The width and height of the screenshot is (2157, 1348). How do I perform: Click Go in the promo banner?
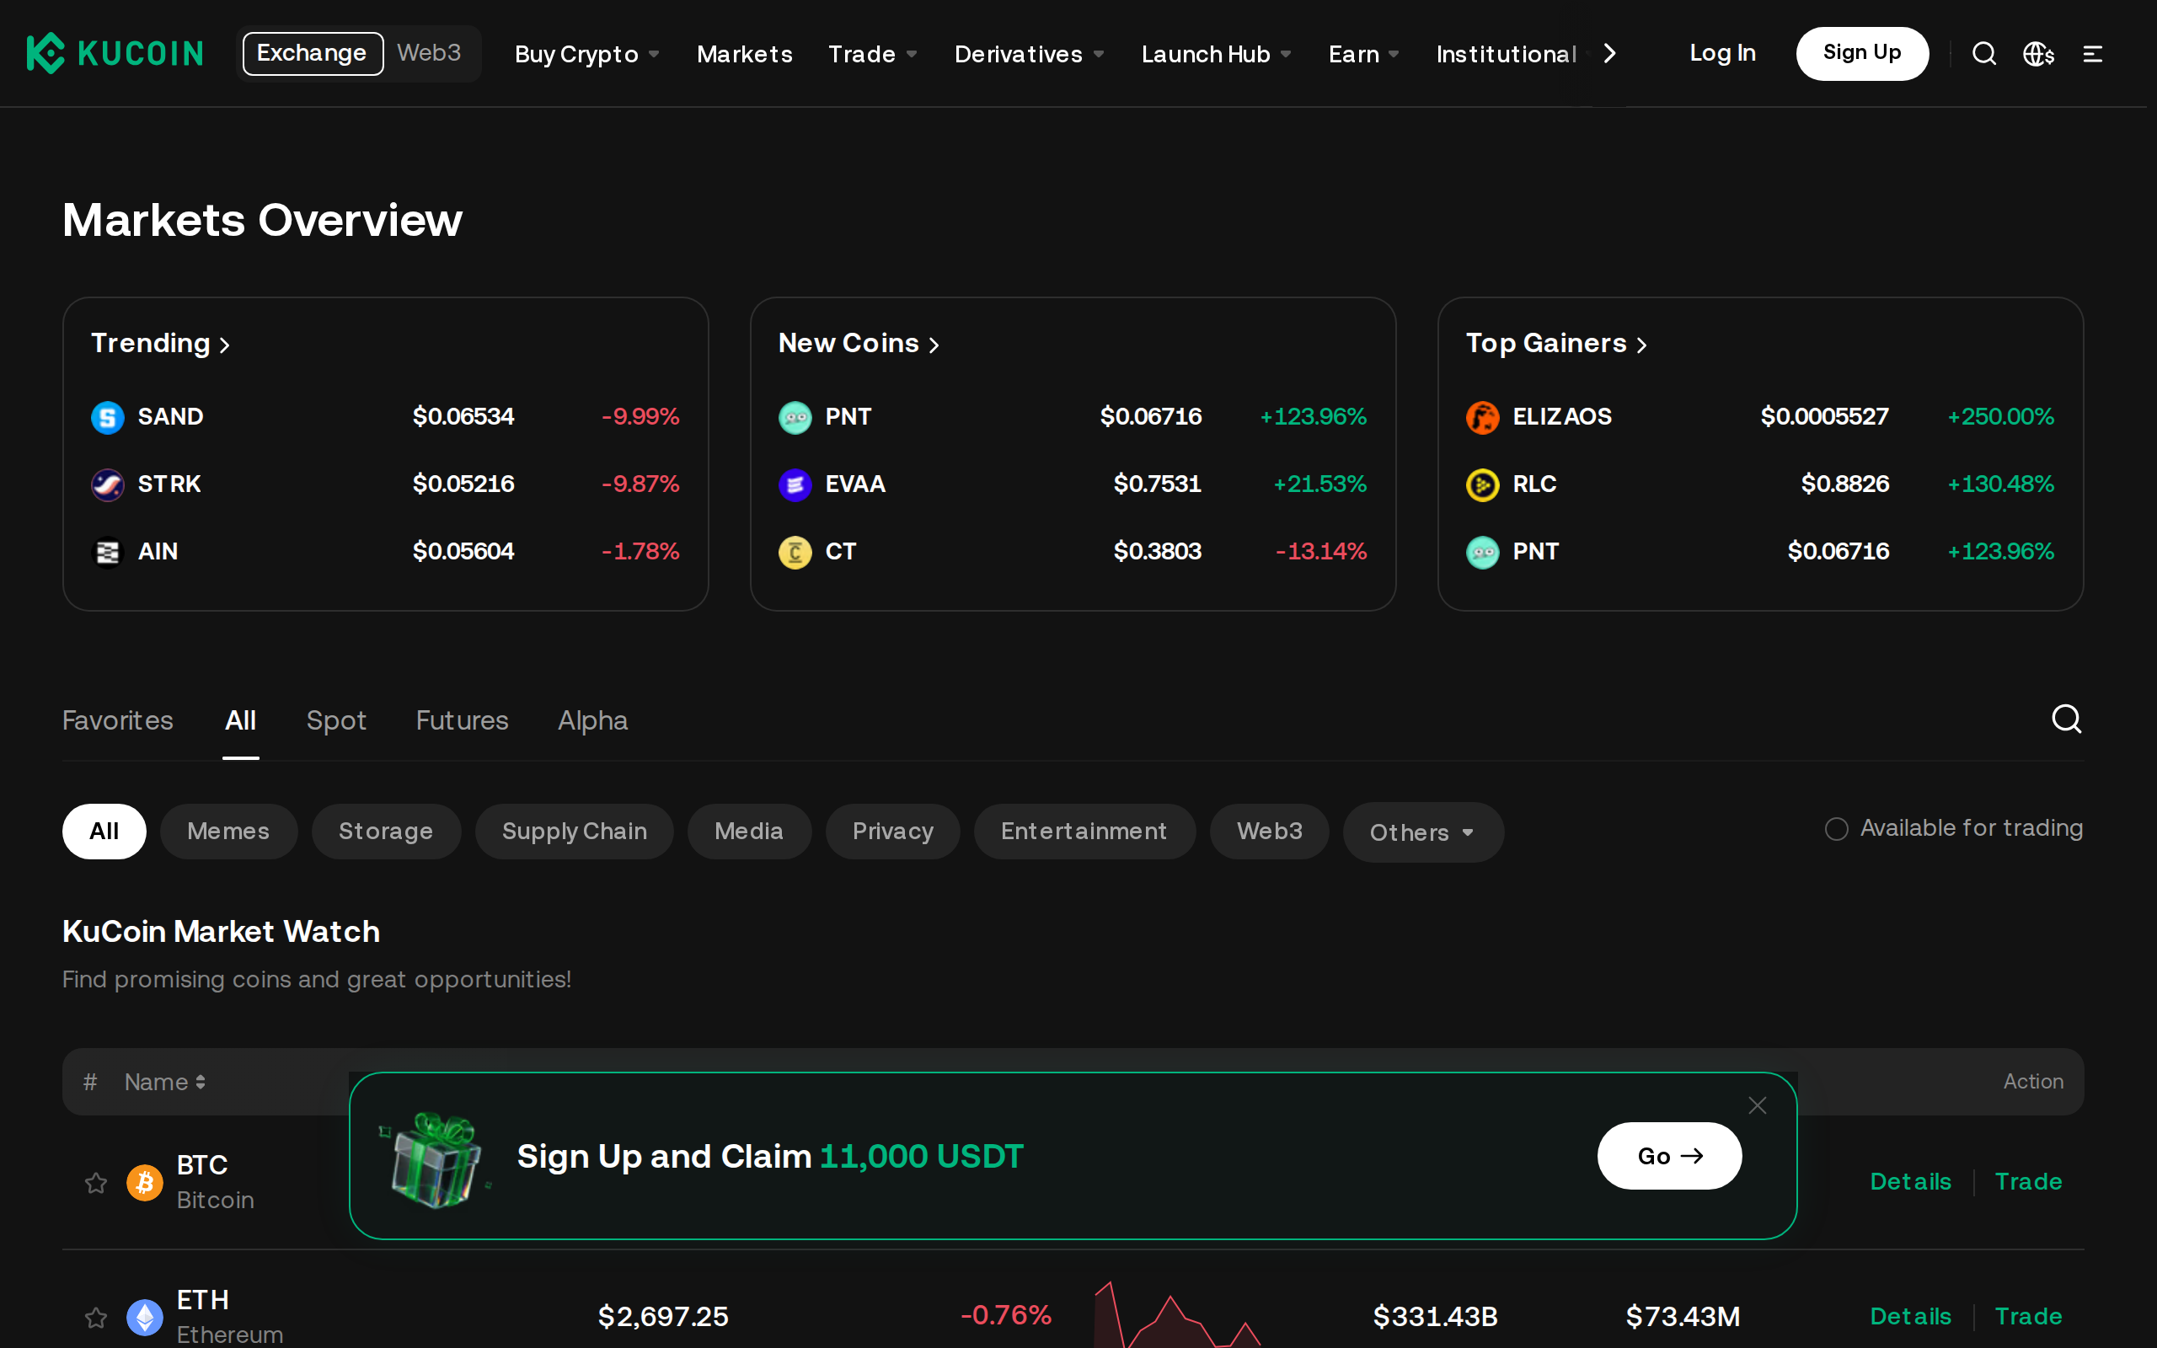(1669, 1156)
